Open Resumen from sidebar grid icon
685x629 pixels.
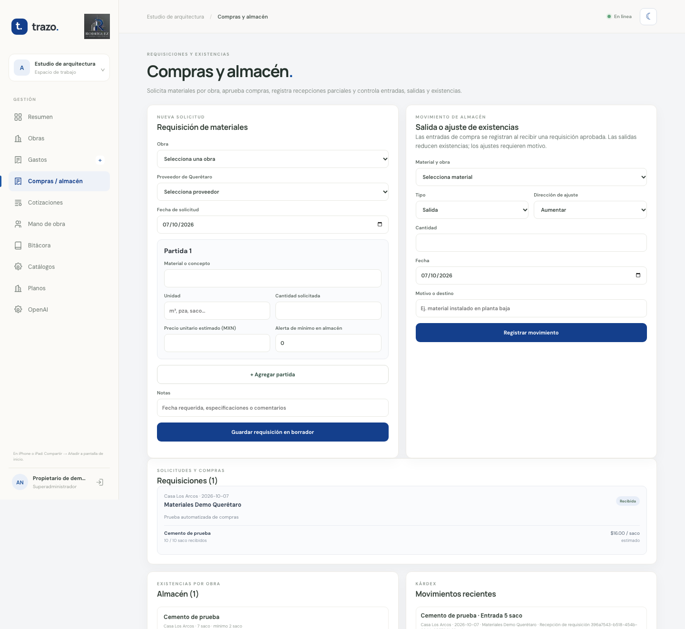[18, 117]
